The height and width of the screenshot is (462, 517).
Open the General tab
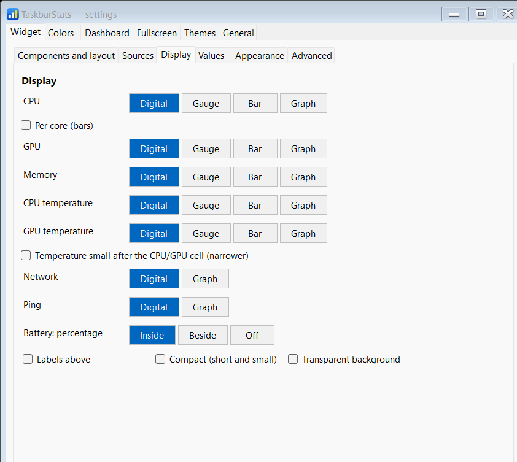238,33
